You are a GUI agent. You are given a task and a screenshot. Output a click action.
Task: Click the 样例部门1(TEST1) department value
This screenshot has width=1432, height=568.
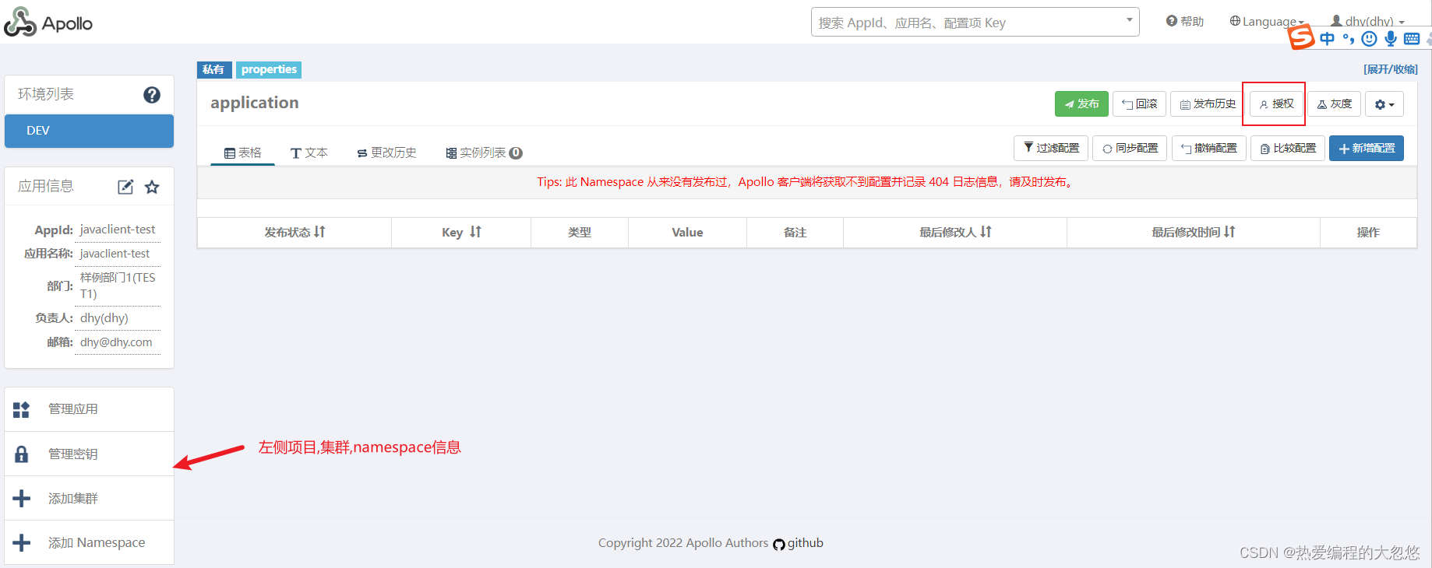[118, 286]
